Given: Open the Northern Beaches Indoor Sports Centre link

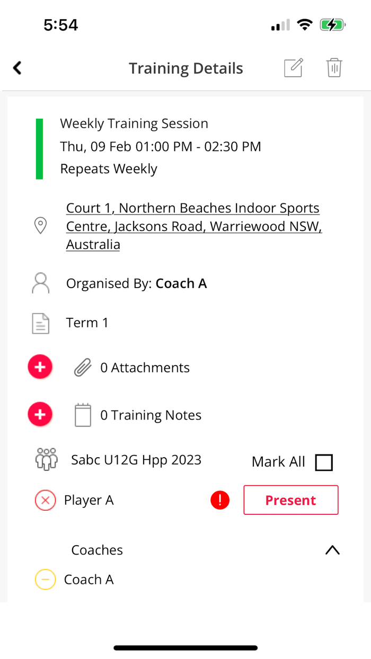Looking at the screenshot, I should 193,226.
